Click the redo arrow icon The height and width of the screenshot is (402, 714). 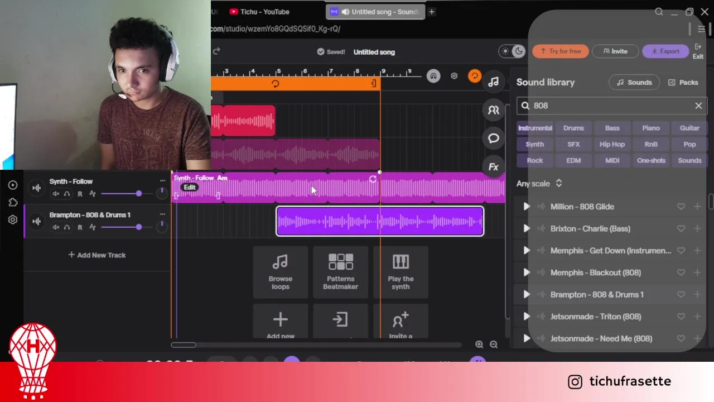216,51
